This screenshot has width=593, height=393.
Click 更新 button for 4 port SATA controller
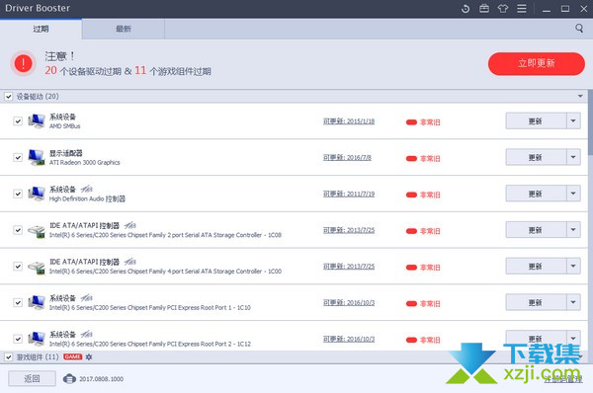coord(536,266)
